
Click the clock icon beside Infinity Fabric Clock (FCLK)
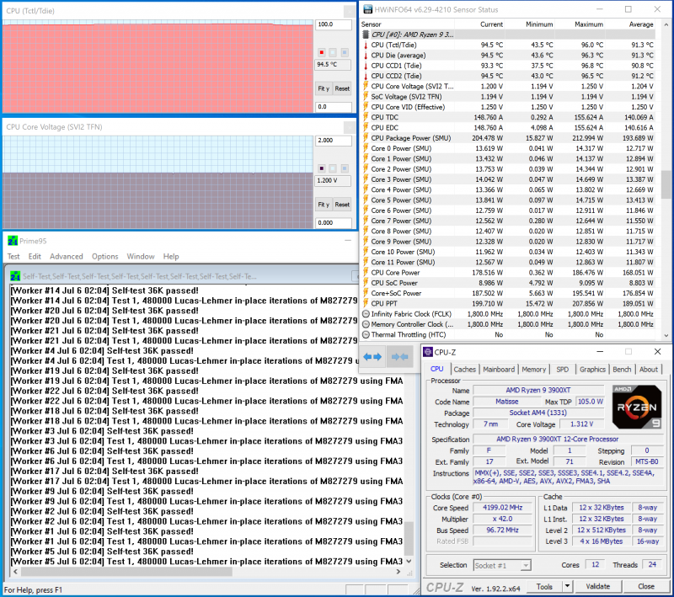click(366, 314)
